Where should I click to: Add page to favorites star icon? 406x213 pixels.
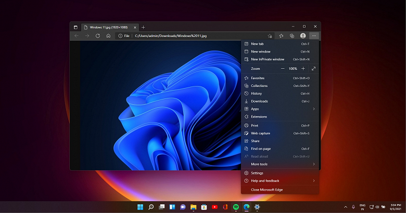coord(270,36)
